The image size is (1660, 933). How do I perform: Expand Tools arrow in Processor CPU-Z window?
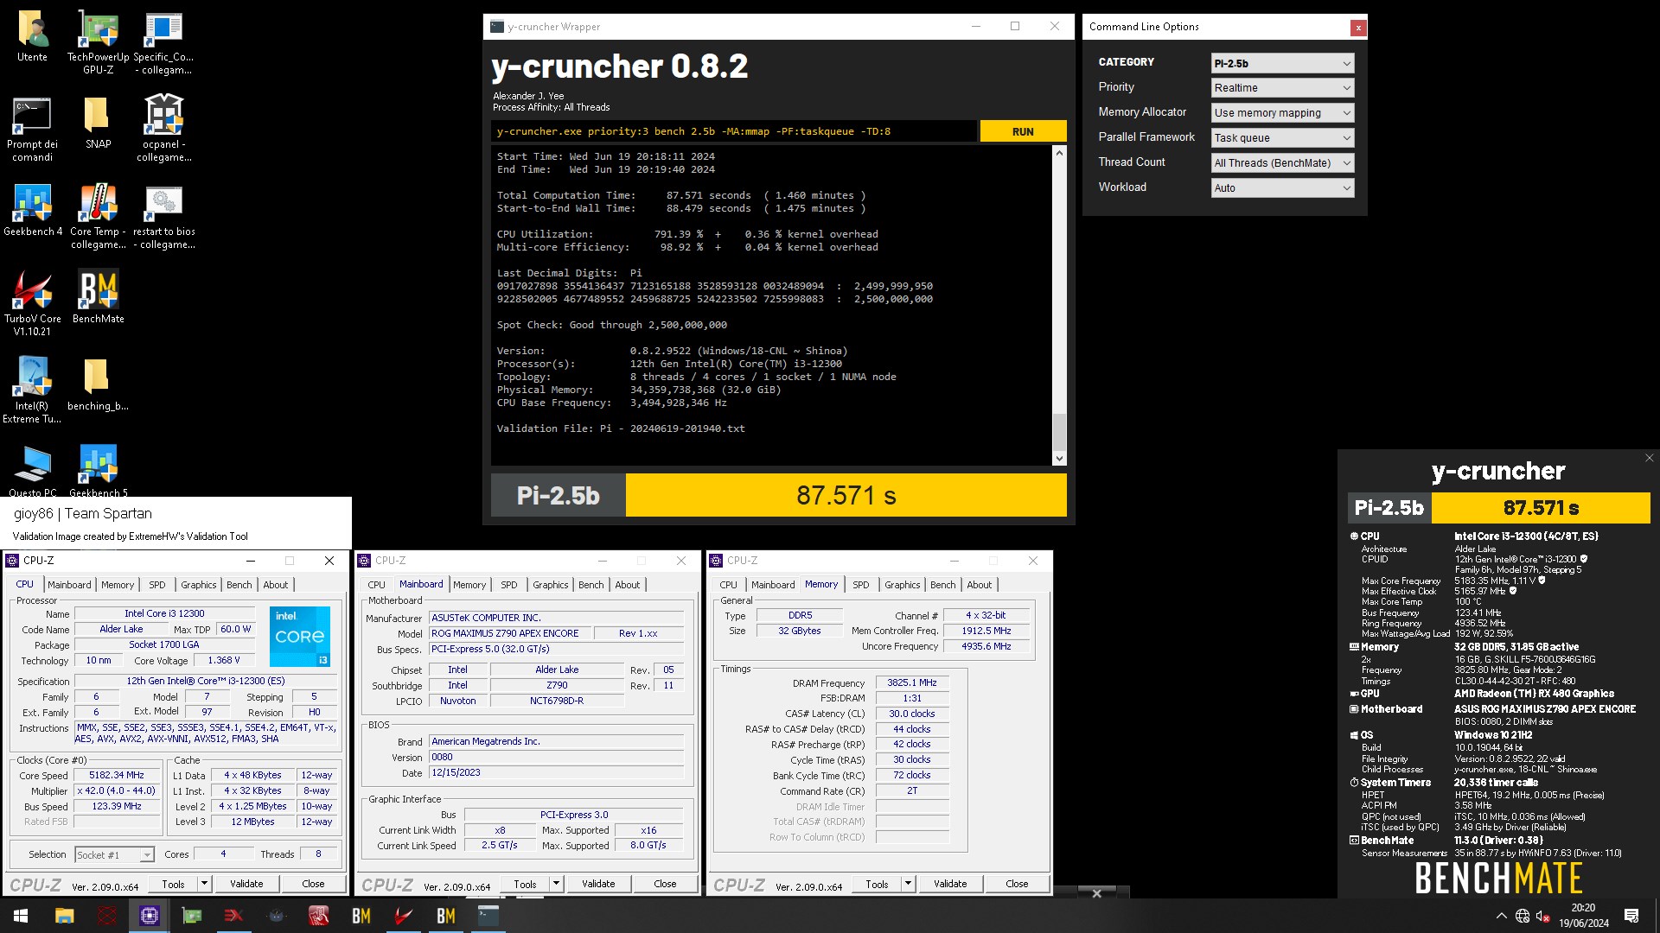click(205, 884)
